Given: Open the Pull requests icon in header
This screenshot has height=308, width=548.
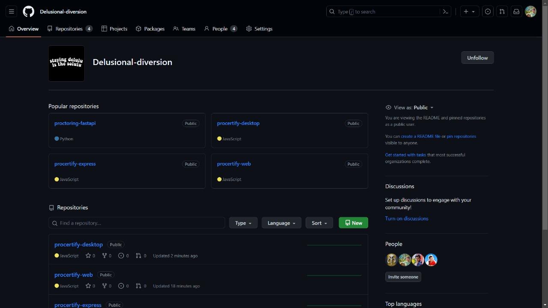Looking at the screenshot, I should point(502,12).
